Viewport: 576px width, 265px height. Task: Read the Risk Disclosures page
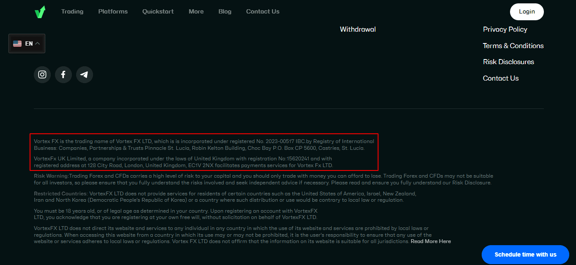pos(508,62)
